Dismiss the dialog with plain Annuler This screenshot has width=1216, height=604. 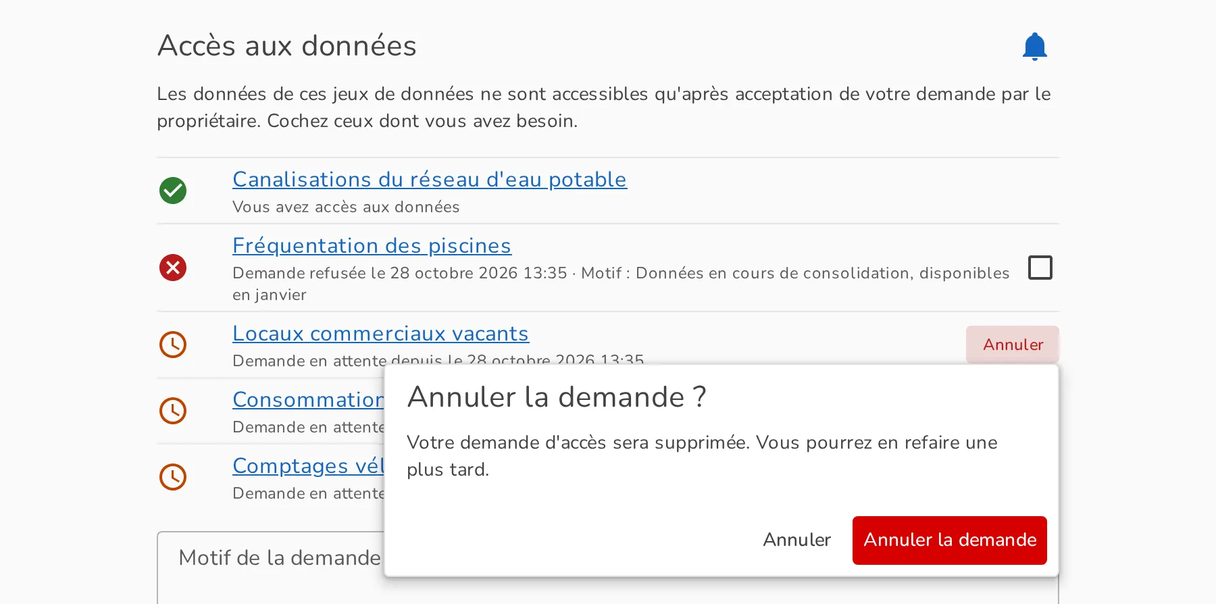pos(796,540)
